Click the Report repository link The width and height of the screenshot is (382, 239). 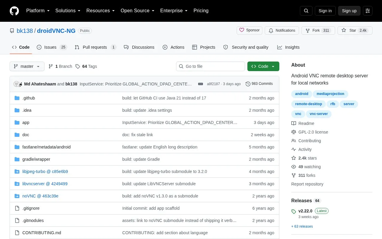pyautogui.click(x=307, y=184)
